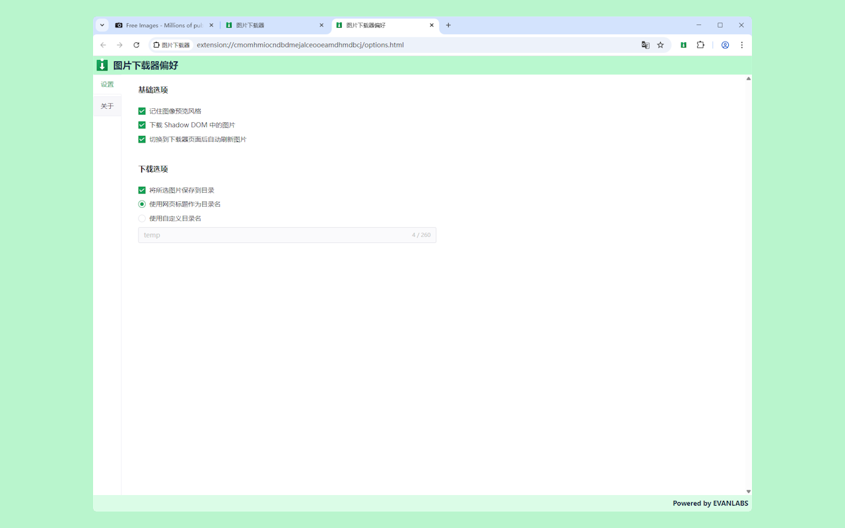Image resolution: width=845 pixels, height=528 pixels.
Task: Go forward to the next page
Action: click(119, 45)
